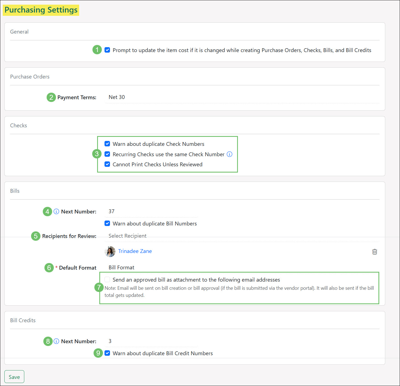Click the Purchase Orders section title
The width and height of the screenshot is (400, 386).
pos(30,77)
